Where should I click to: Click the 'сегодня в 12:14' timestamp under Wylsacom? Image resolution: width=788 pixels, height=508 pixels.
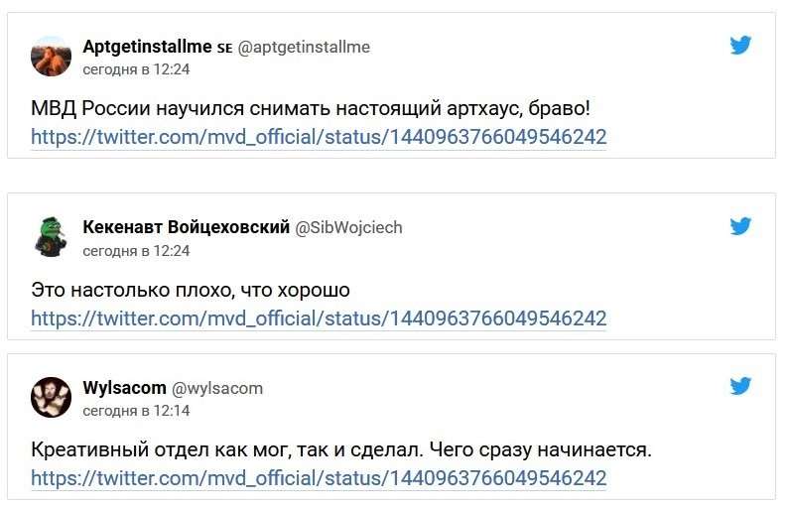tap(136, 410)
